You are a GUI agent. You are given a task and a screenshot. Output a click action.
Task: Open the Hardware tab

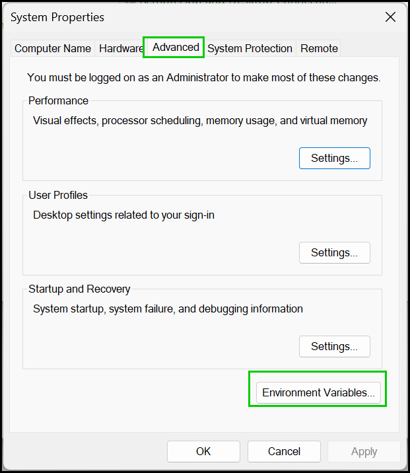120,48
